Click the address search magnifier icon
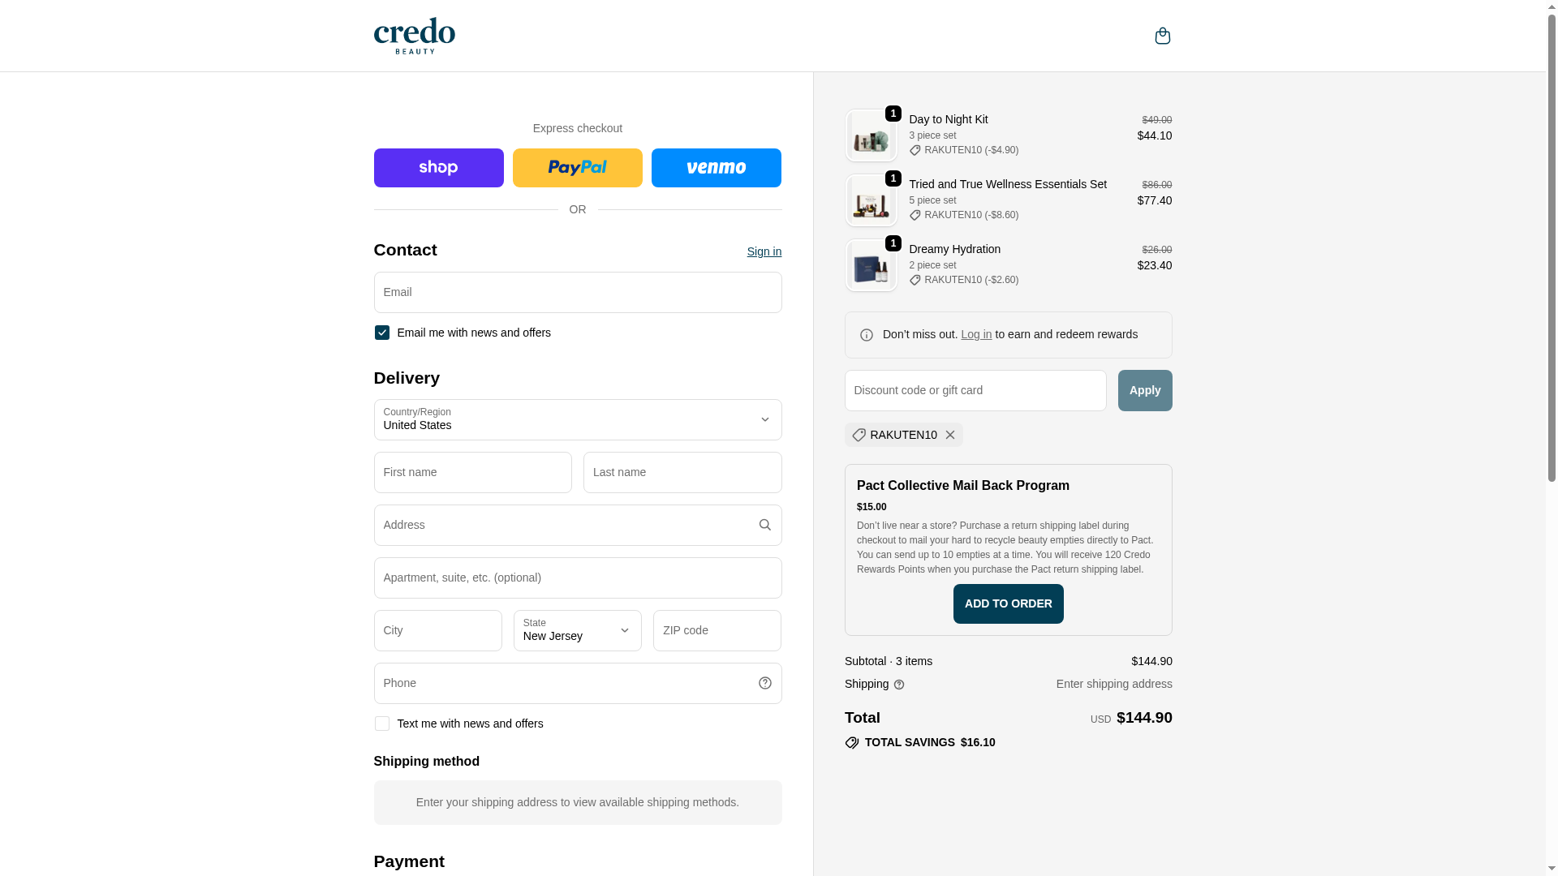The width and height of the screenshot is (1558, 876). 764,525
